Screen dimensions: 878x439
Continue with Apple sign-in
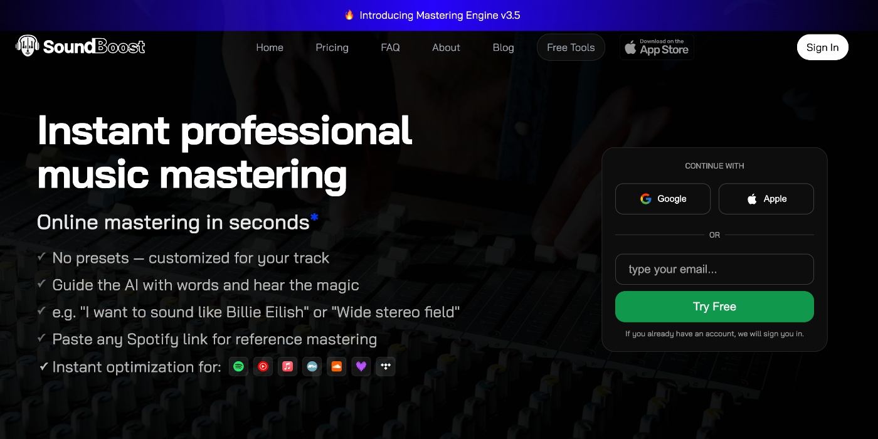(766, 199)
